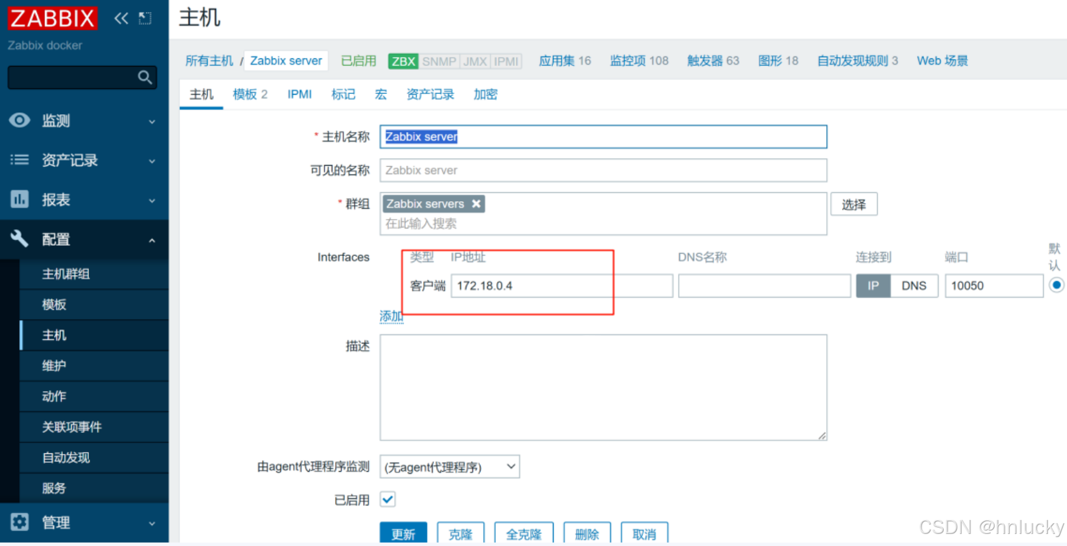Open the 标记 tab

pyautogui.click(x=343, y=94)
